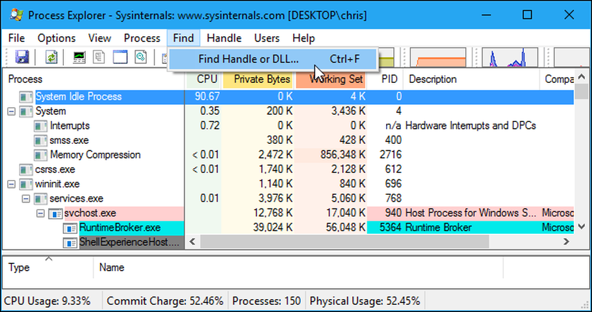The width and height of the screenshot is (592, 312).
Task: Click the services.exe process icon
Action: pyautogui.click(x=40, y=199)
